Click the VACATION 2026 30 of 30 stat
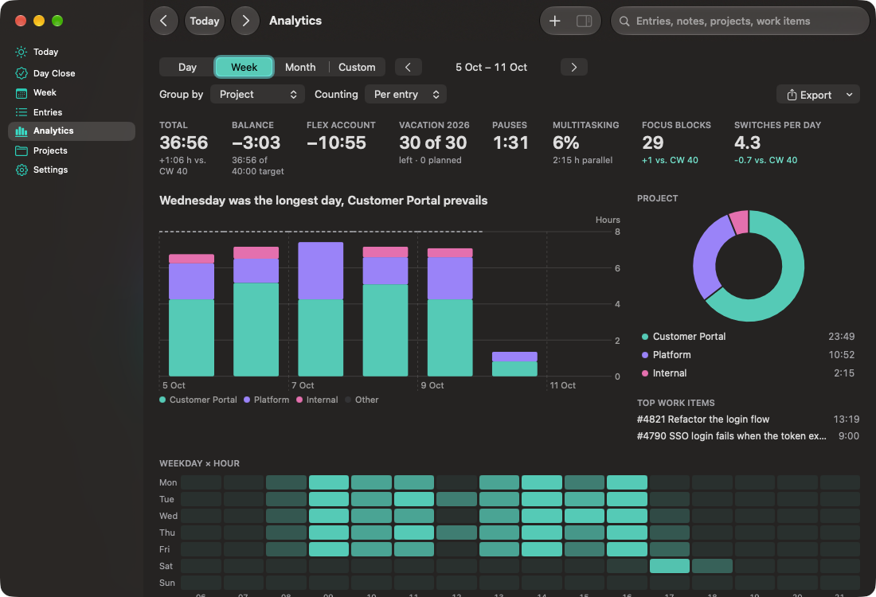876x597 pixels. click(434, 142)
